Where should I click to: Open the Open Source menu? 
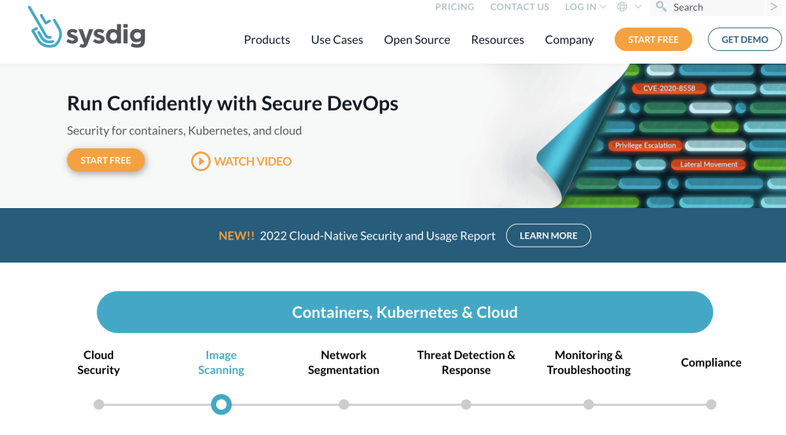[x=417, y=39]
